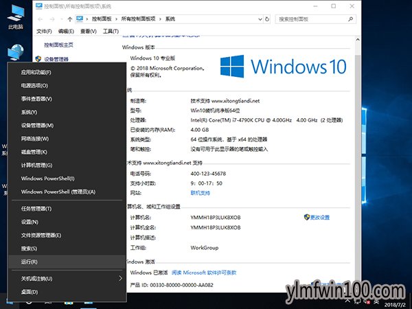
Task: Click Windows 10 专业版 edition text
Action: tap(152, 58)
